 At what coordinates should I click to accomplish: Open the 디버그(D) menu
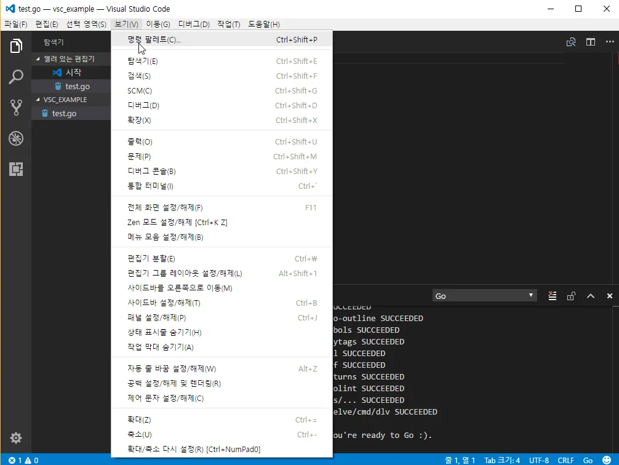pyautogui.click(x=194, y=24)
